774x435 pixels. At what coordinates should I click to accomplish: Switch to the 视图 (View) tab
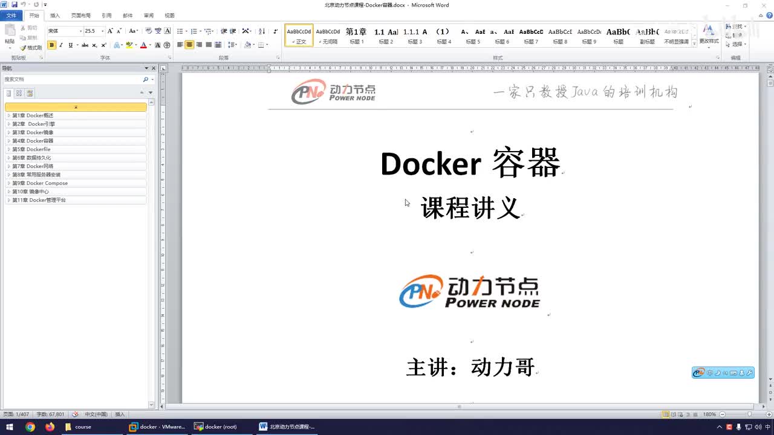tap(169, 16)
